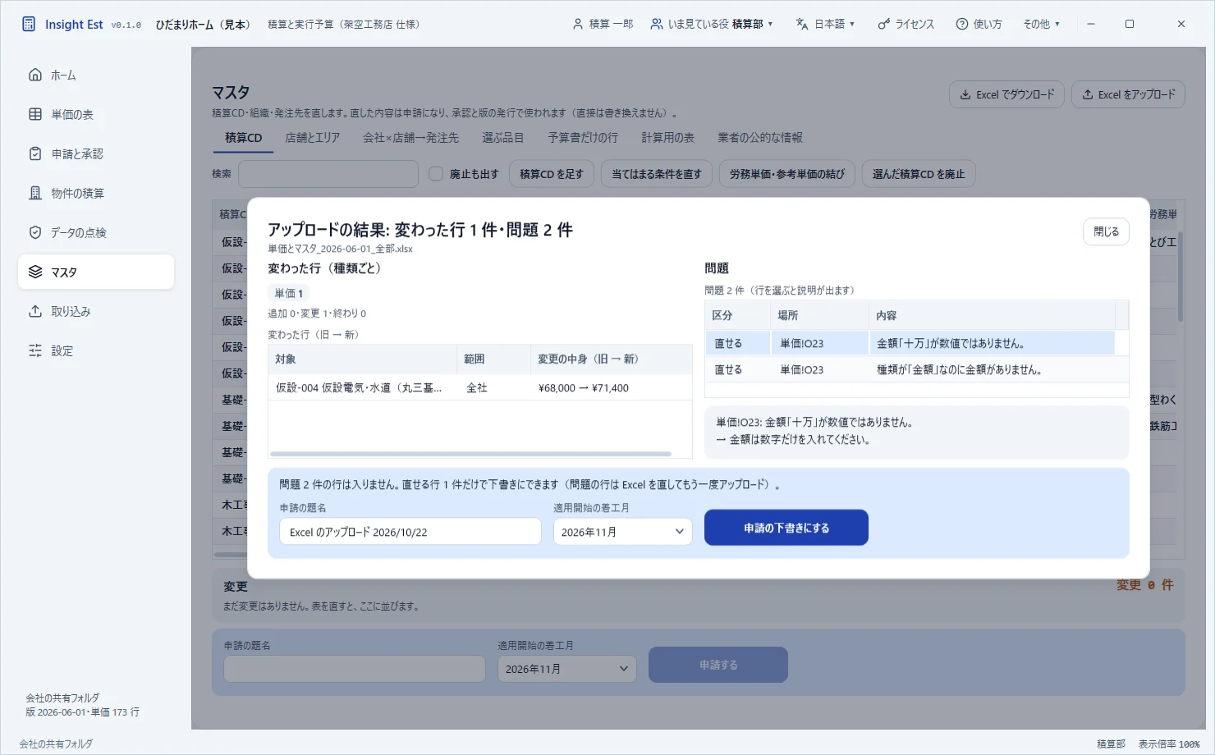Expand the その他 menu

click(1041, 24)
